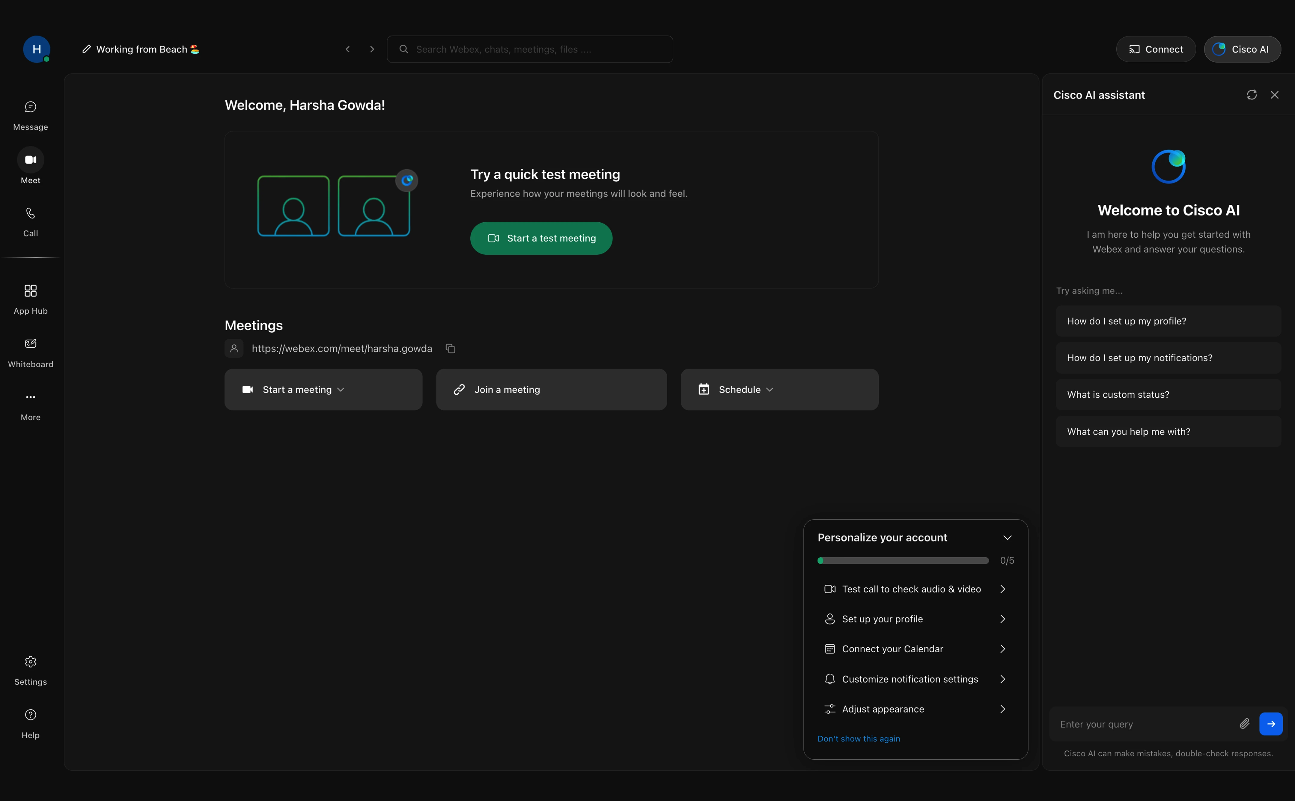The width and height of the screenshot is (1295, 801).
Task: Click the personal room person icon
Action: tap(234, 349)
